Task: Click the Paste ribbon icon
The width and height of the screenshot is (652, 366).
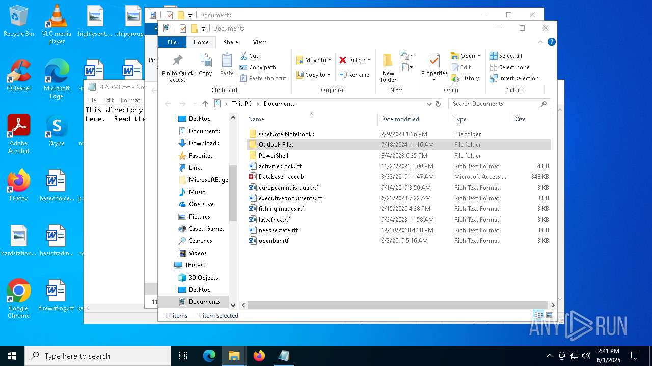Action: pyautogui.click(x=227, y=65)
